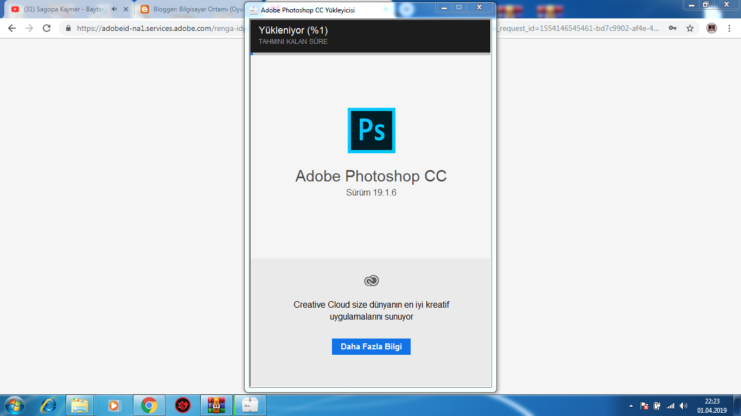This screenshot has width=741, height=416.
Task: Click the Creative Cloud logo icon
Action: point(371,281)
